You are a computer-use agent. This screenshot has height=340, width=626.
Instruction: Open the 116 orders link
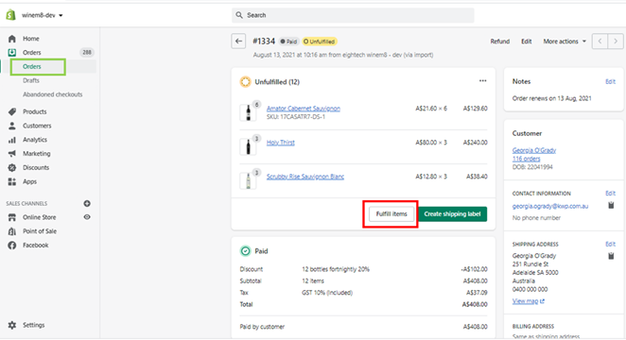[526, 159]
